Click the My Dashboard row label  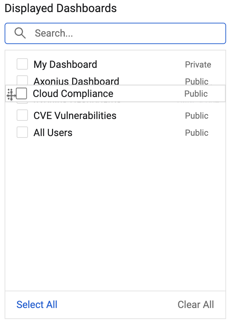click(x=65, y=64)
